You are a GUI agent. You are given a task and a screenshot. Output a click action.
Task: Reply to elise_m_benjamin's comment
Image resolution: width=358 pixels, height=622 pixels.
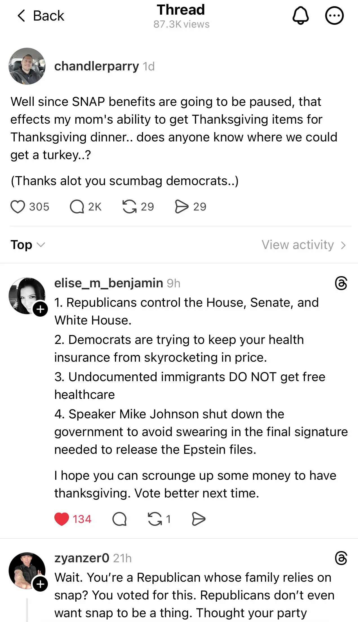click(119, 519)
